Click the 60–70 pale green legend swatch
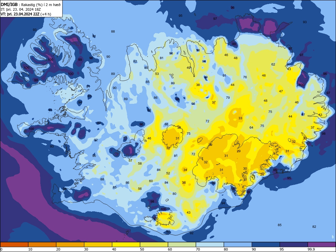The height and width of the screenshot is (252, 336). pos(182,245)
